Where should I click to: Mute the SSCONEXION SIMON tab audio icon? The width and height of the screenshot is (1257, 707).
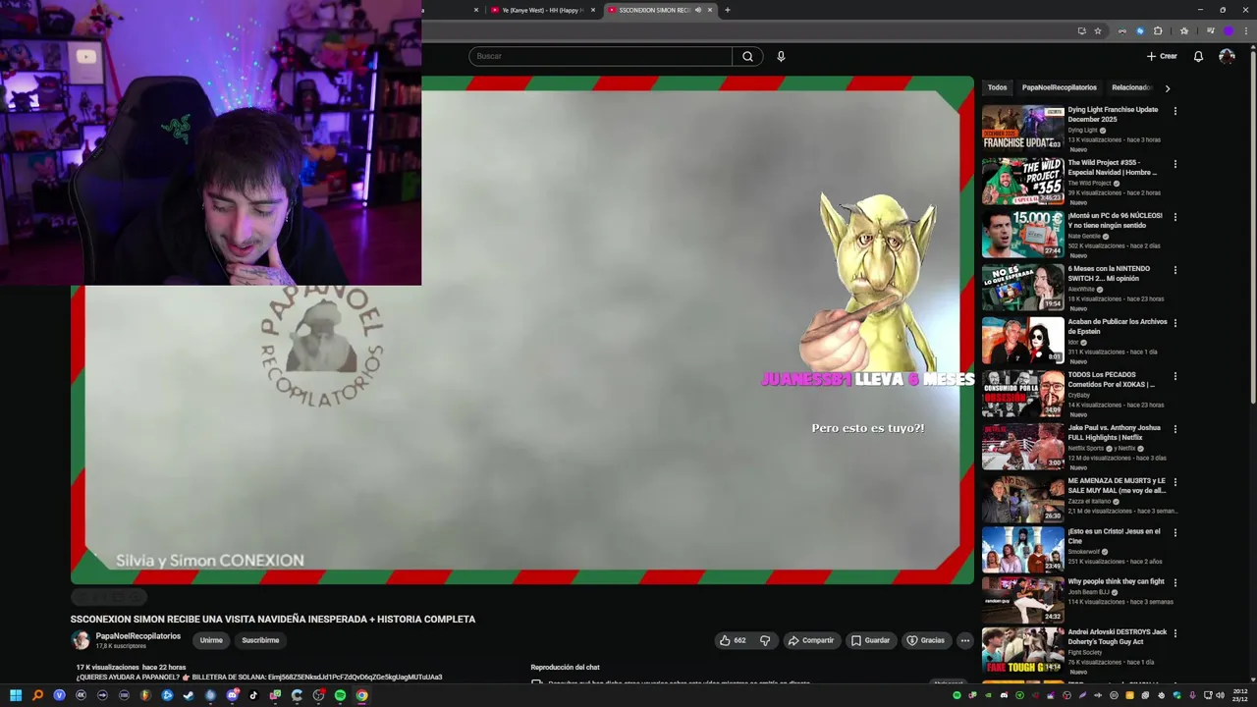click(x=698, y=10)
